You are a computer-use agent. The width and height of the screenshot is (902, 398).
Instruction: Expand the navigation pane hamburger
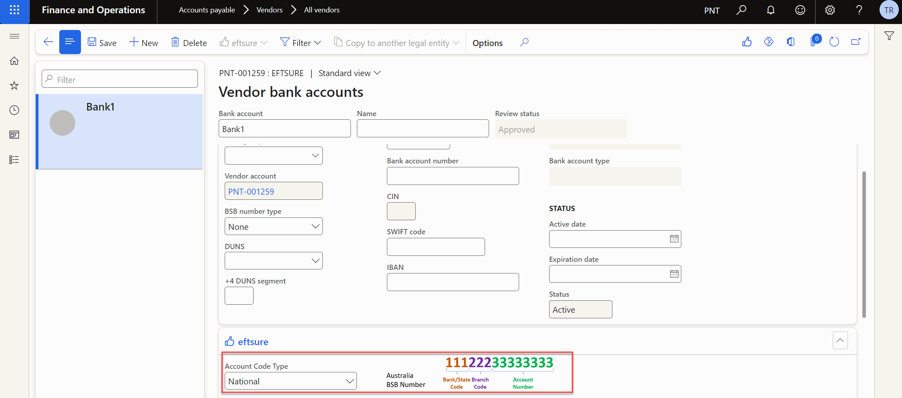(x=14, y=36)
